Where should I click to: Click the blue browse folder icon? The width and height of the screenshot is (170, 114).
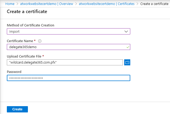127,62
